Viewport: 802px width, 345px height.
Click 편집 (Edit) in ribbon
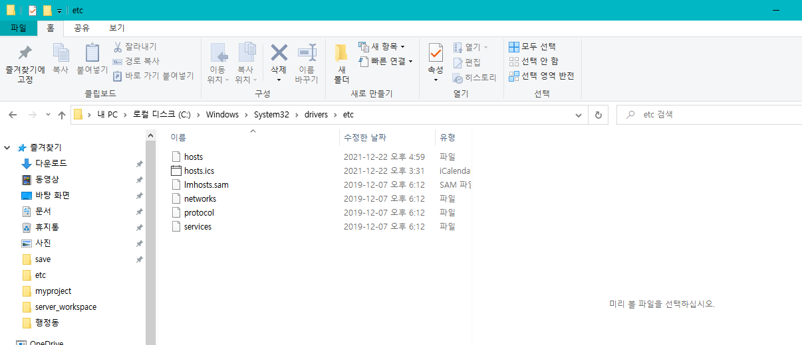click(467, 62)
